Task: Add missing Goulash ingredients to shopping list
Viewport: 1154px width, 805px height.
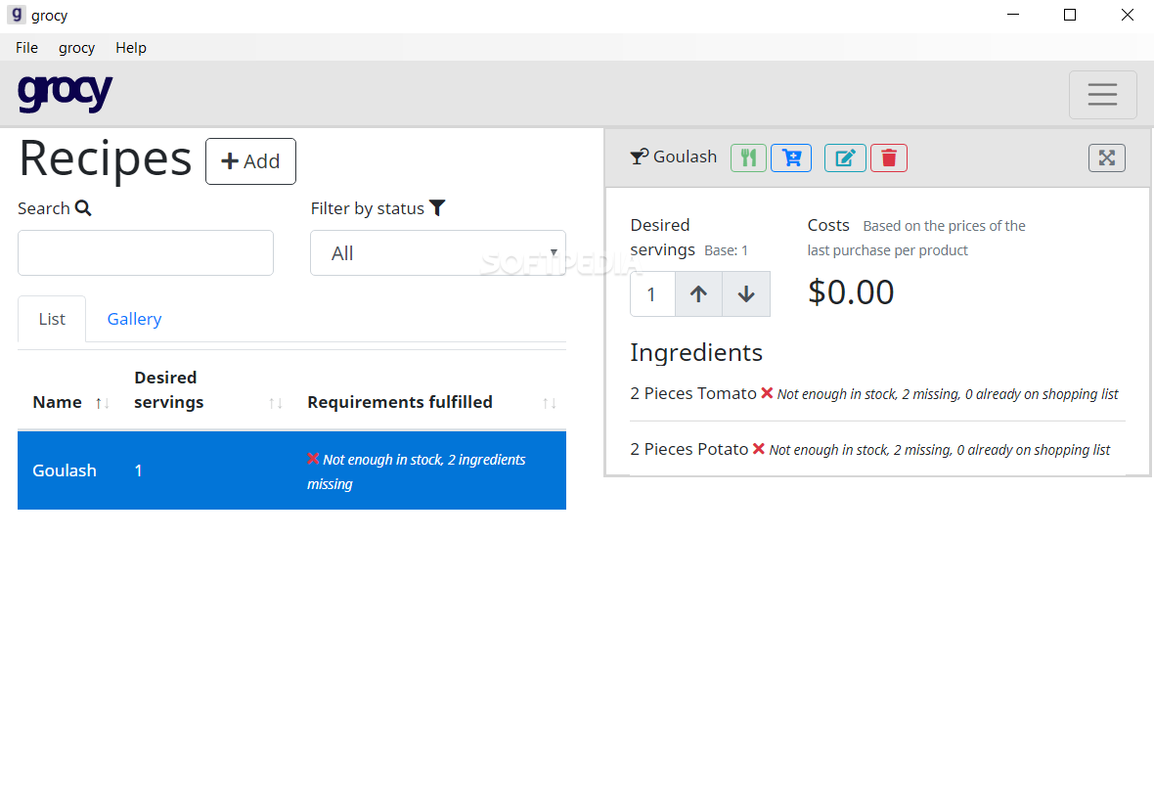Action: point(791,157)
